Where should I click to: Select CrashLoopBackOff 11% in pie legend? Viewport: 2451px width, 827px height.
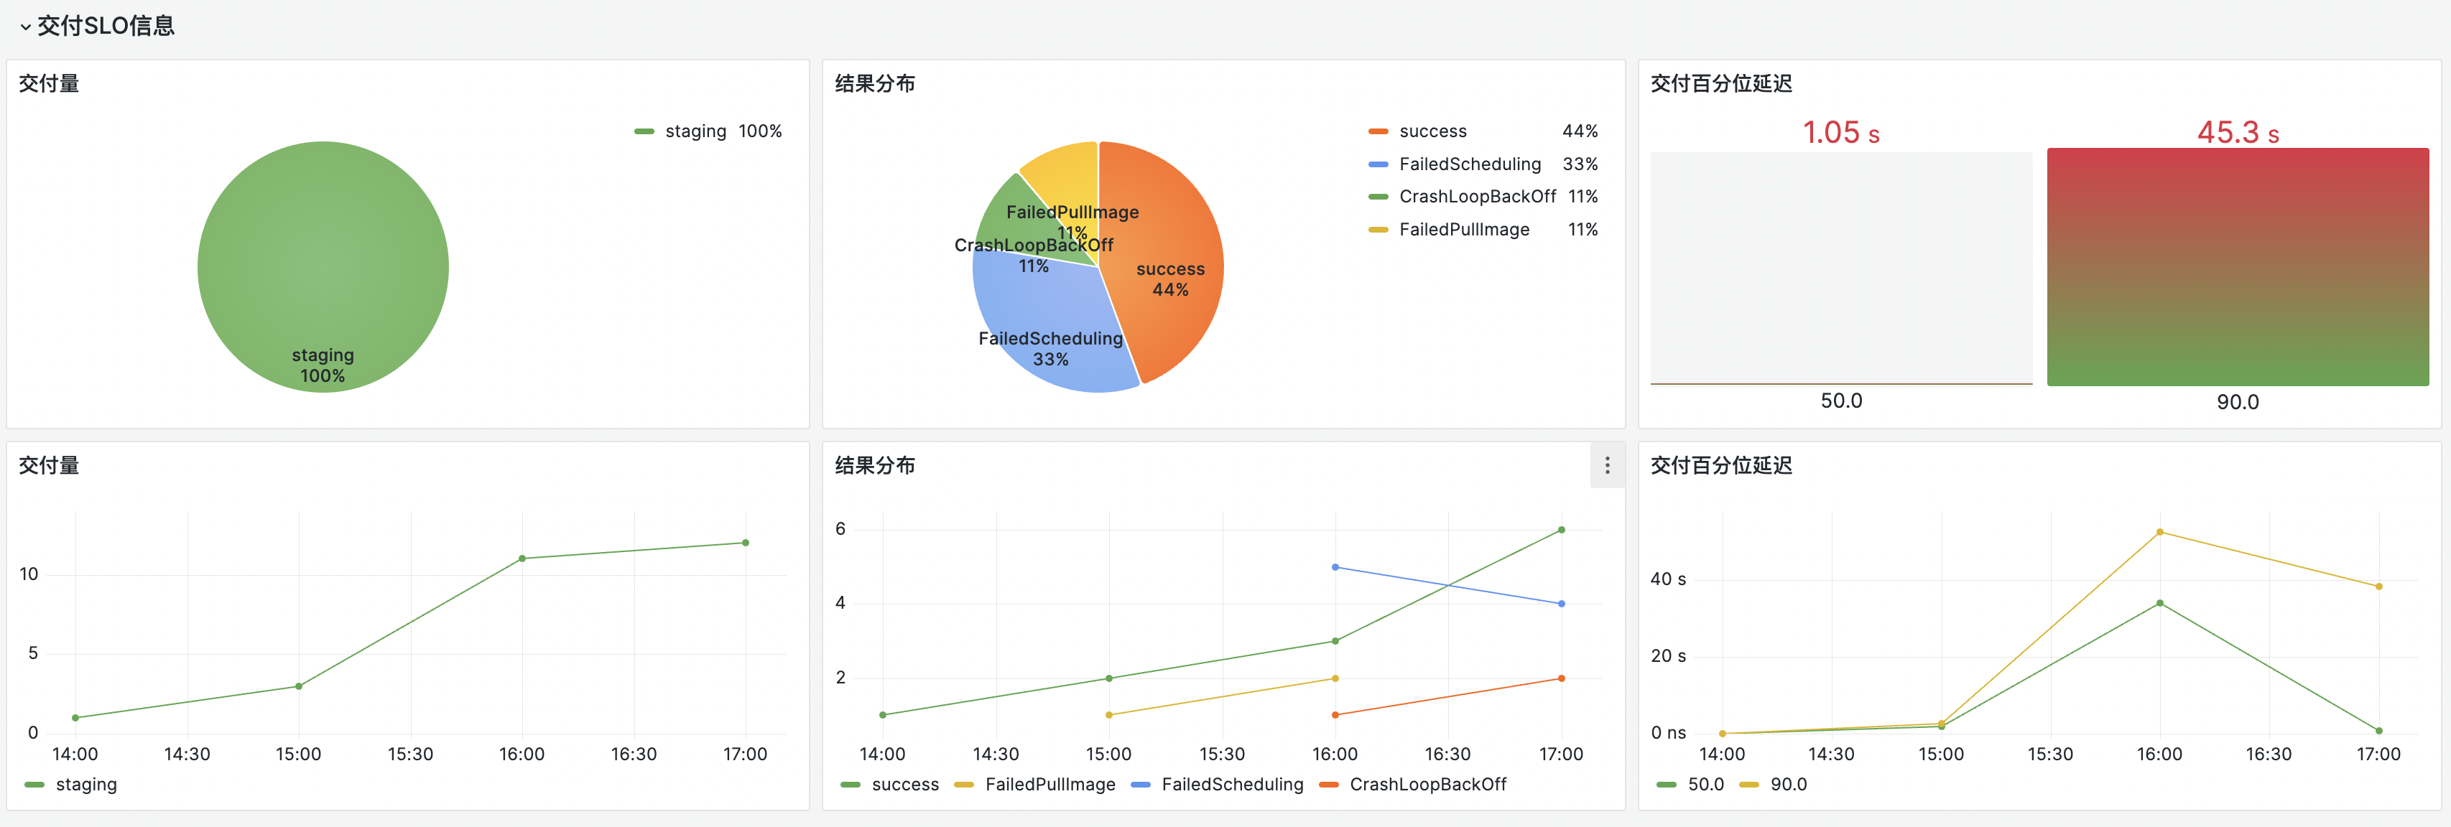1477,197
